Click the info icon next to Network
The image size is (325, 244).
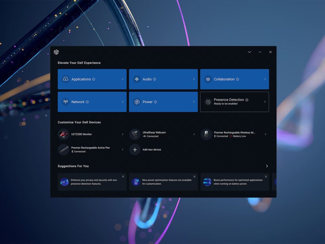point(87,102)
